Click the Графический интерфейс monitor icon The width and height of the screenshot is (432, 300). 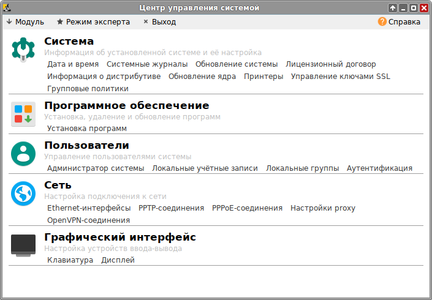pyautogui.click(x=23, y=246)
